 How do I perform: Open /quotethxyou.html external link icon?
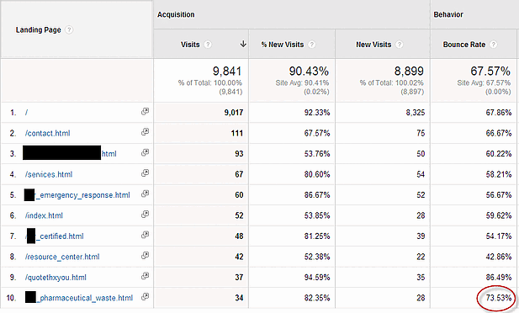click(145, 276)
